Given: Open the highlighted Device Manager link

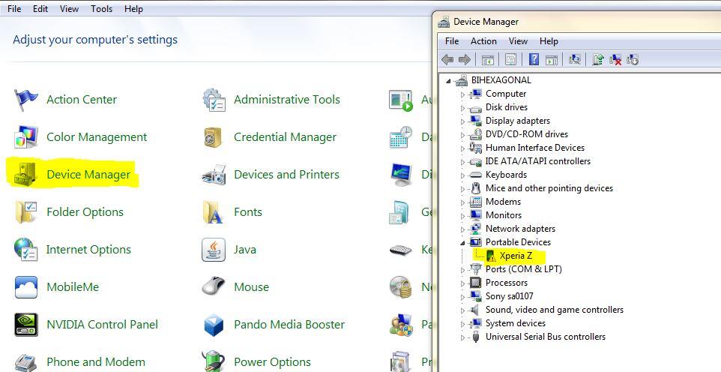Looking at the screenshot, I should tap(88, 175).
